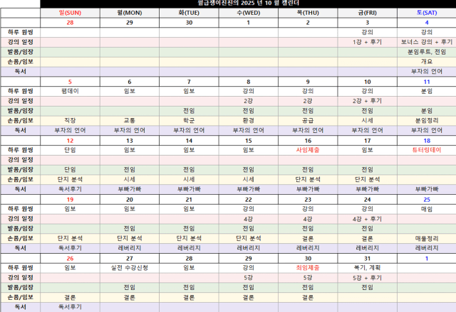Click the 2025 년 10 월 캘린더 title bar
Viewport: 456px width, 312px height.
pyautogui.click(x=248, y=4)
